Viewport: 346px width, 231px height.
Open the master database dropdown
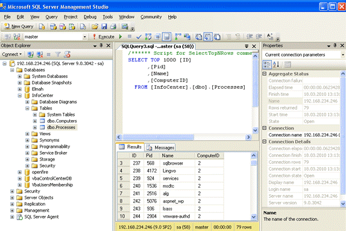pyautogui.click(x=84, y=37)
